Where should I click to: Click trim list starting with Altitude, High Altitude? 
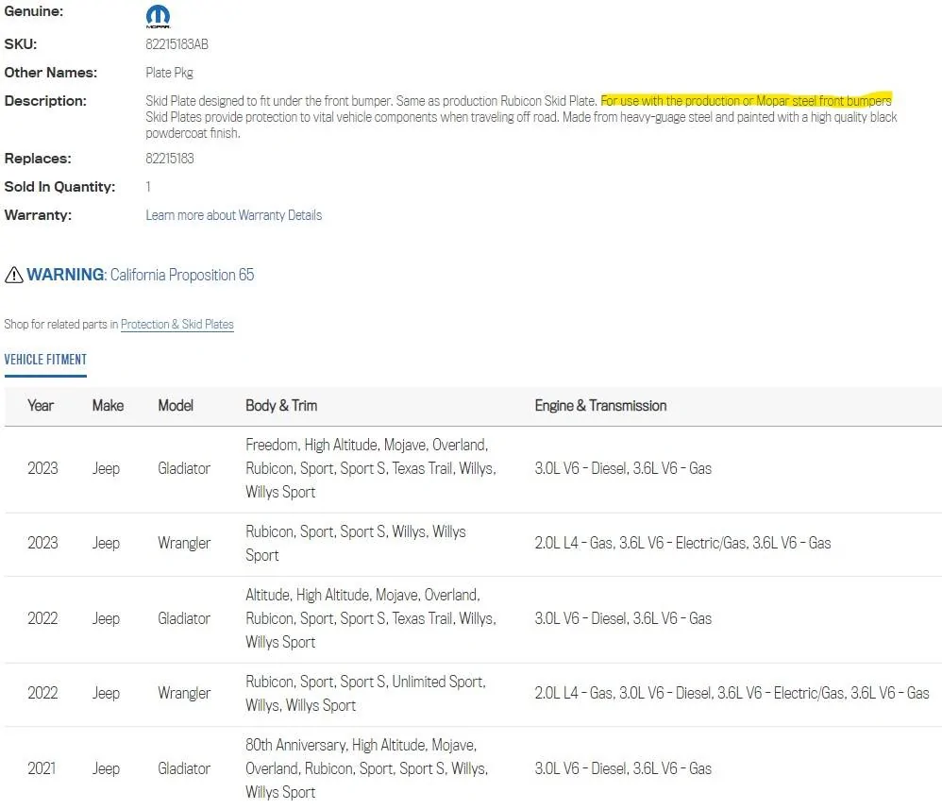tap(371, 618)
